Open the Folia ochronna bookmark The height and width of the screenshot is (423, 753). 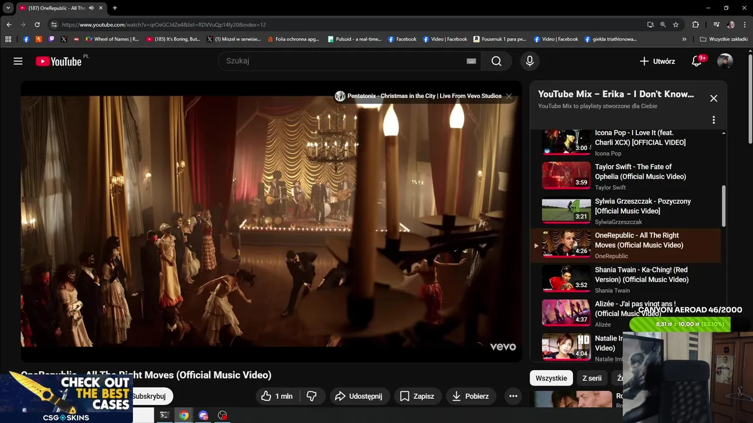pos(292,39)
